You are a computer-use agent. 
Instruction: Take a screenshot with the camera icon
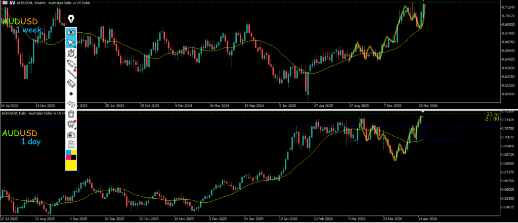[71, 135]
